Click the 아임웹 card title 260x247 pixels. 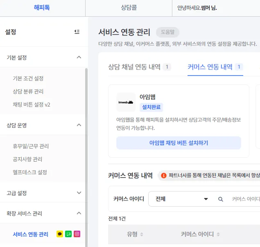(147, 97)
